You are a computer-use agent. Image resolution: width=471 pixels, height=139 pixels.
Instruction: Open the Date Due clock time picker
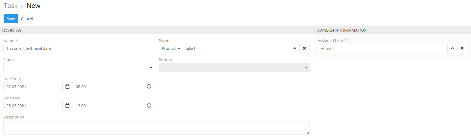point(149,106)
